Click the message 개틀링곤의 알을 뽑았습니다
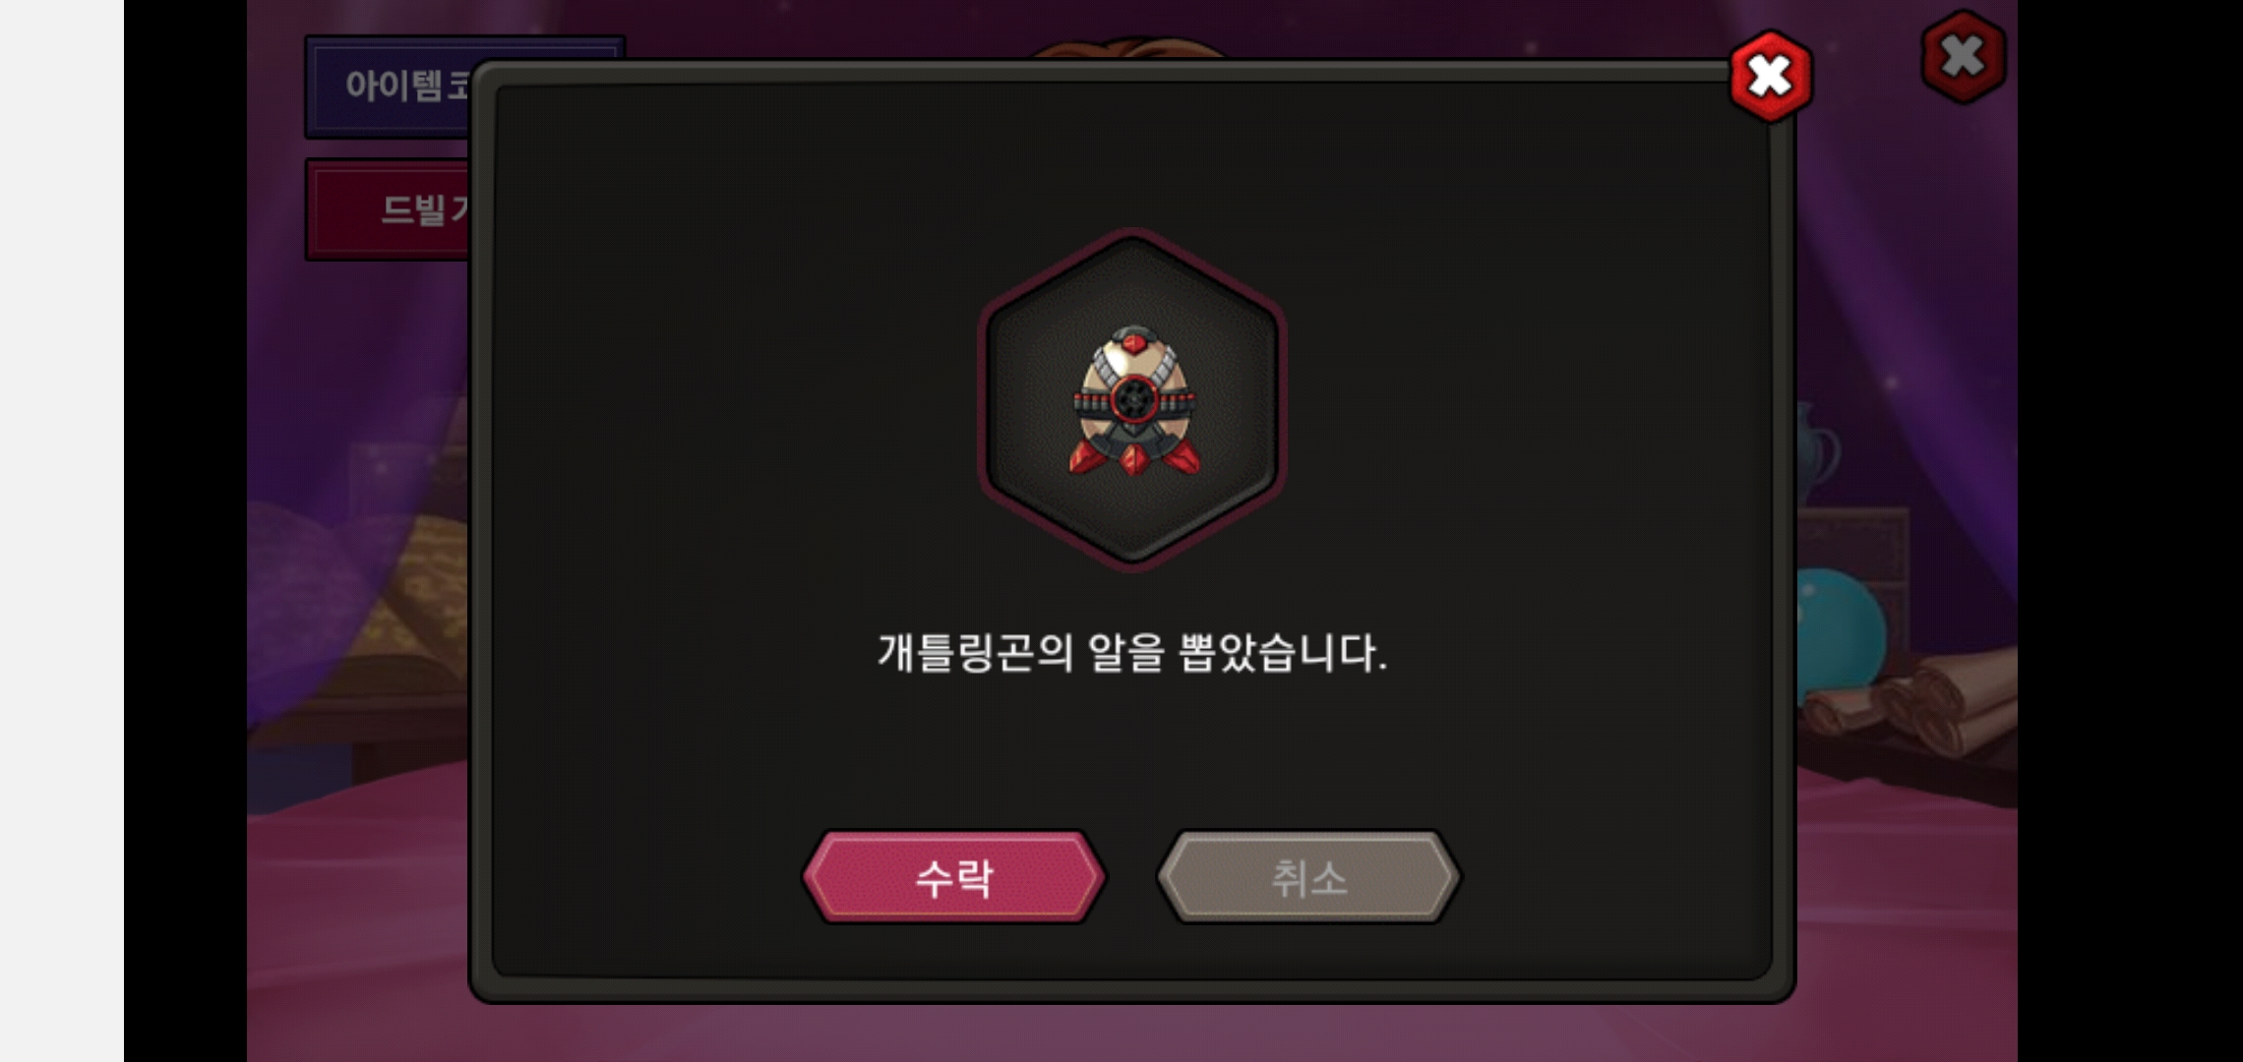The image size is (2243, 1062). (1132, 653)
